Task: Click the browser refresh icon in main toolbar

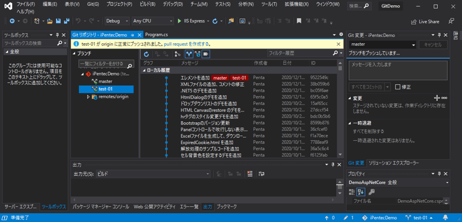Action: click(x=215, y=21)
